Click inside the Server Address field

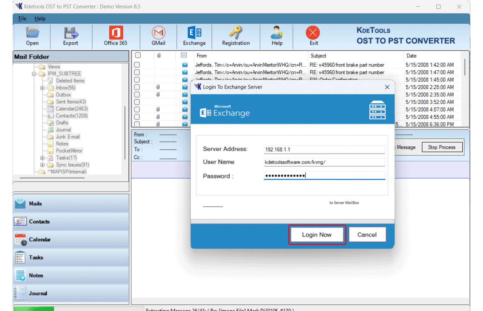(x=324, y=149)
